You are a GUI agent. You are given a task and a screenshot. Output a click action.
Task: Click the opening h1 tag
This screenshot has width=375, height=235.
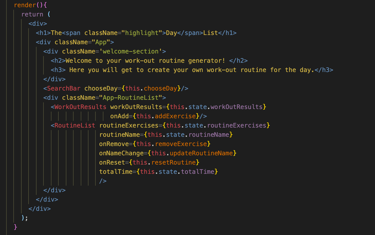tap(43, 33)
